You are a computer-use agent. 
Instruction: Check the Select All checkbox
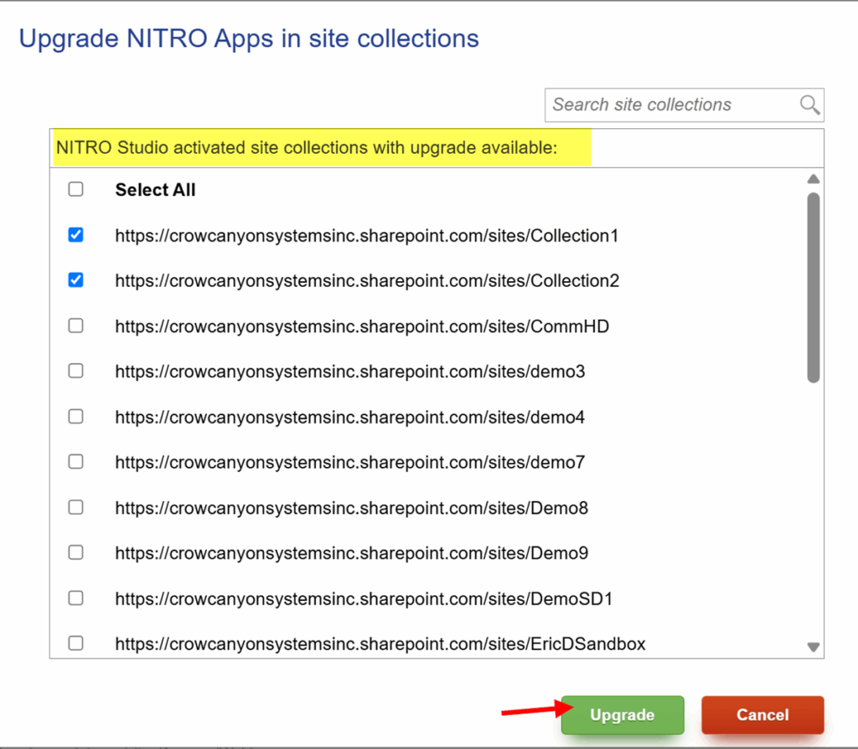click(75, 189)
